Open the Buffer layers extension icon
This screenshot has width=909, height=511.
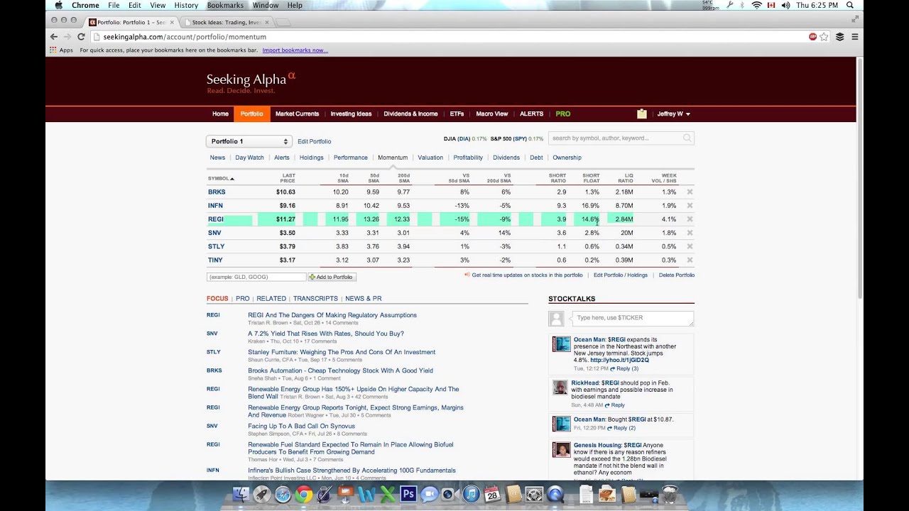point(839,37)
